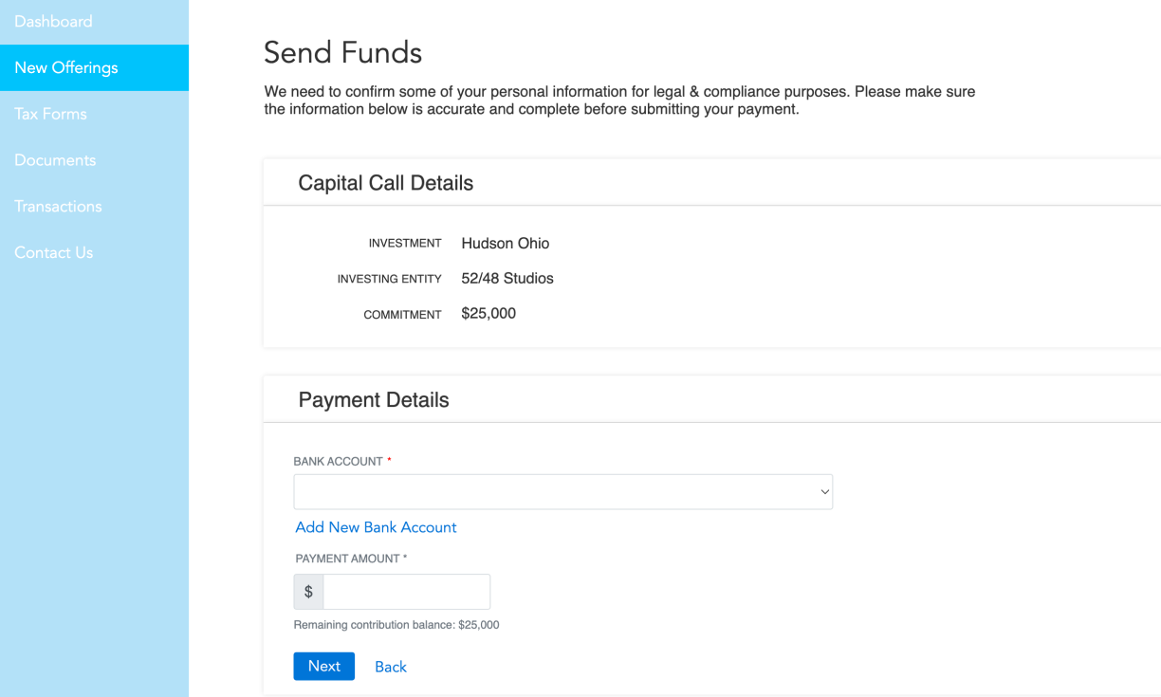Click the Send Funds page heading
Viewport: 1161px width, 697px height.
(342, 52)
